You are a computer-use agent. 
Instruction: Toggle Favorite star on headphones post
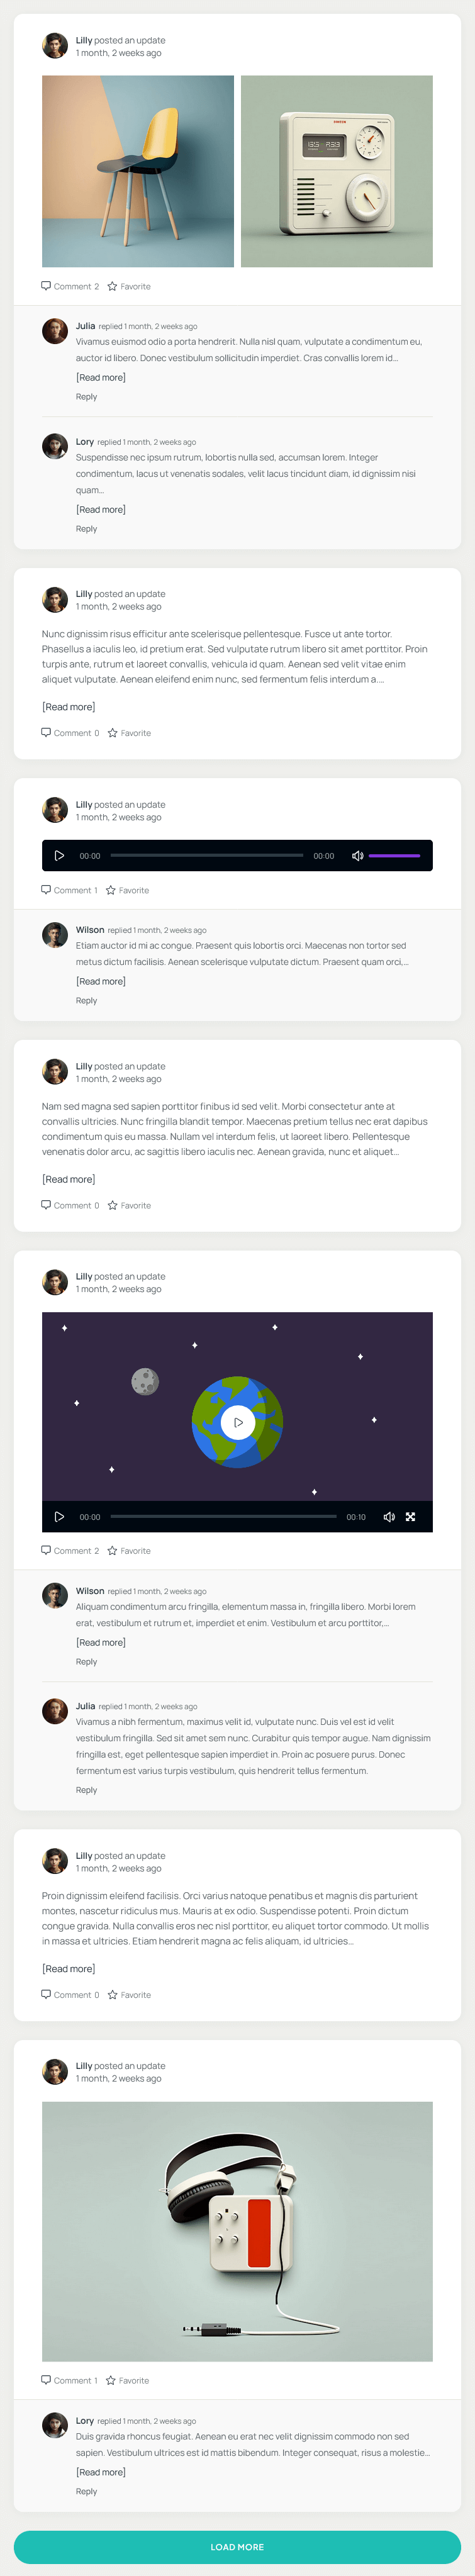tap(111, 2380)
